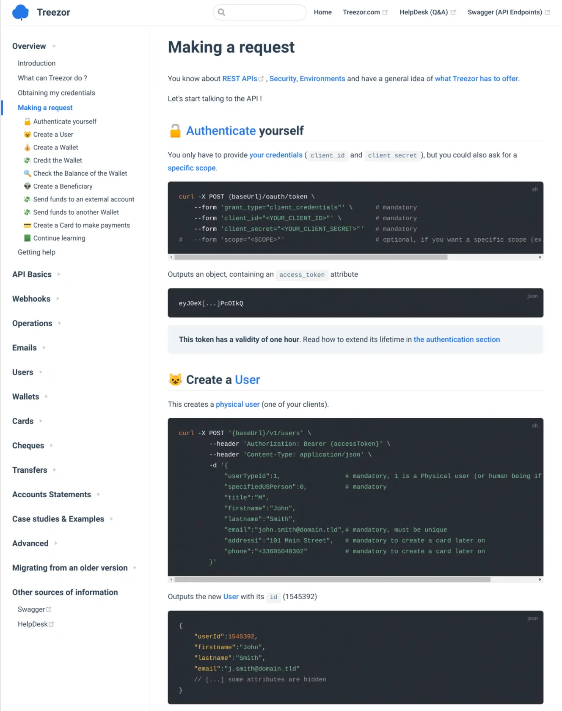
Task: Open the Home navigation item
Action: 322,12
